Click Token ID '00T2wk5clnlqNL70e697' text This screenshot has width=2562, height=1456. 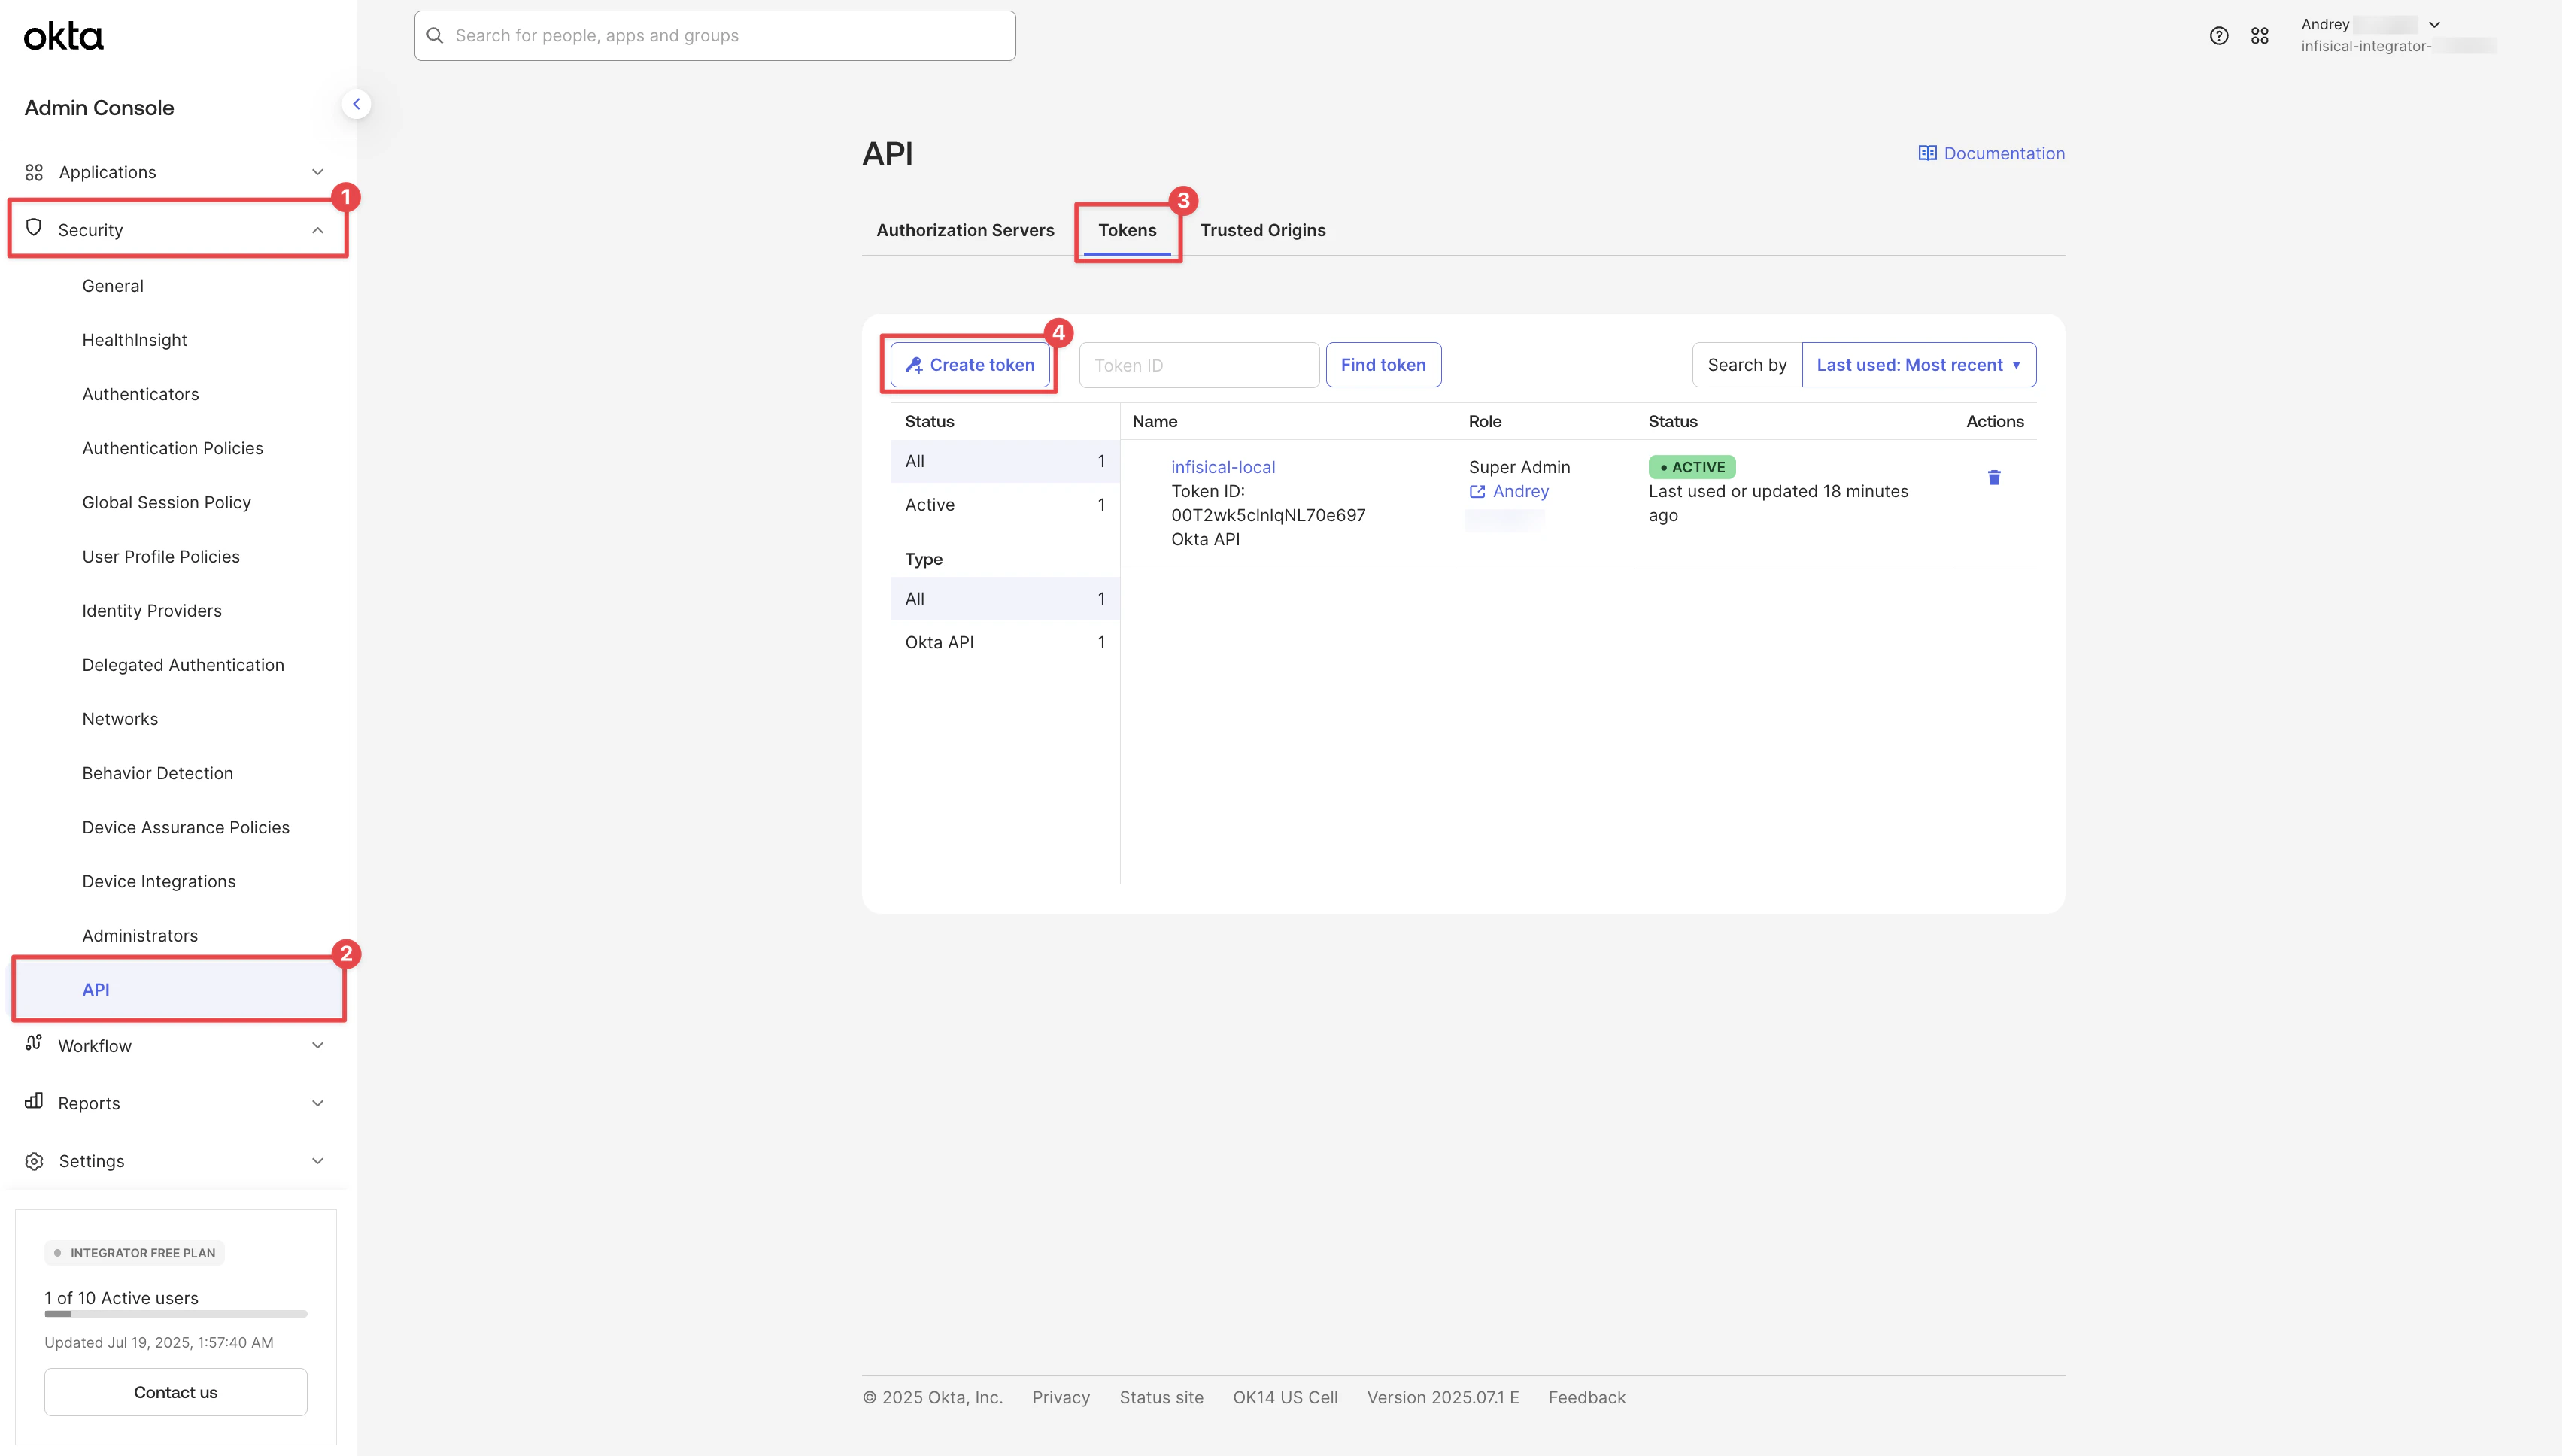point(1268,515)
